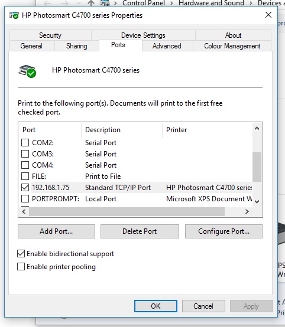This screenshot has height=327, width=285.
Task: Click the address bar icon in Control Panel window
Action: pos(105,3)
